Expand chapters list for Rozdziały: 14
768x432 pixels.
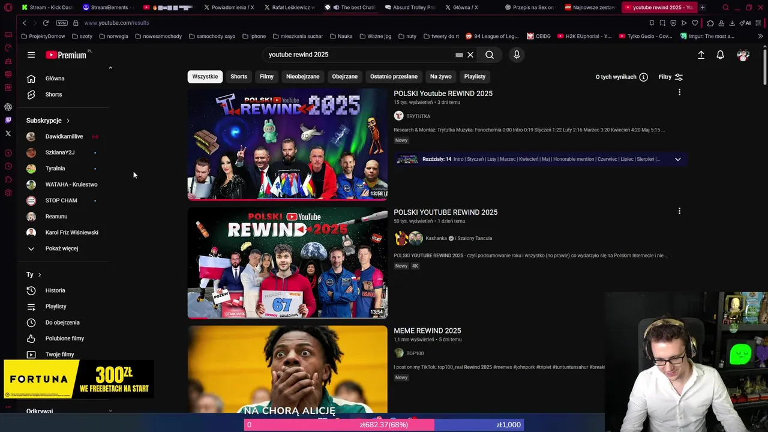click(x=678, y=159)
